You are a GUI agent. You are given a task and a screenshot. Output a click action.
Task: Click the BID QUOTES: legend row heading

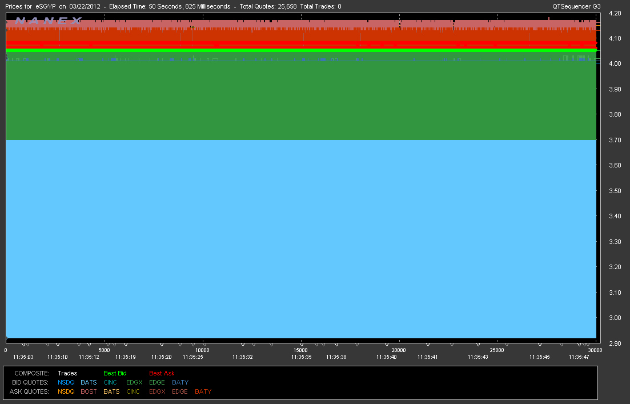30,382
